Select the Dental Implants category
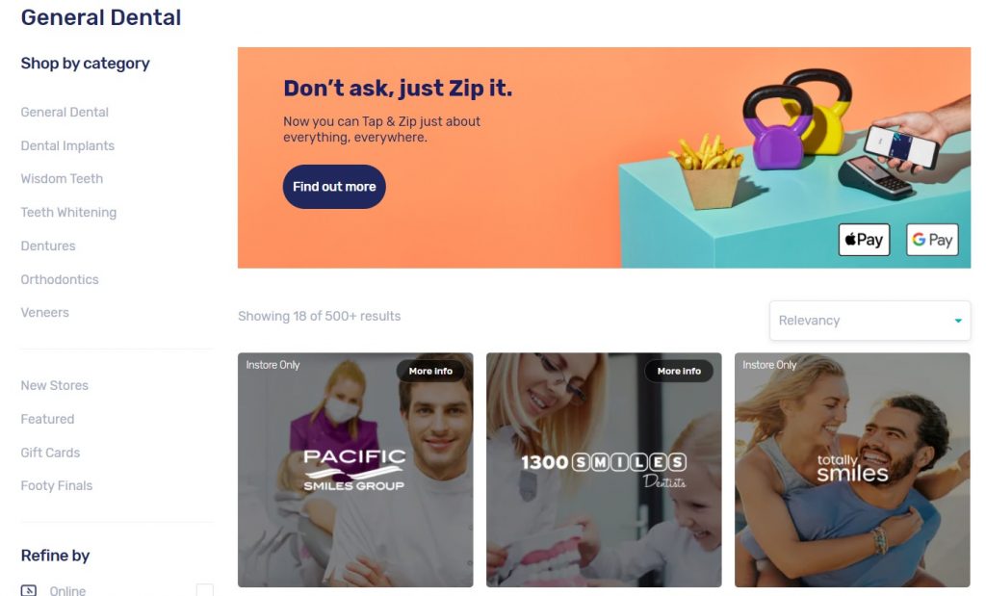Viewport: 986px width, 596px height. pyautogui.click(x=67, y=145)
